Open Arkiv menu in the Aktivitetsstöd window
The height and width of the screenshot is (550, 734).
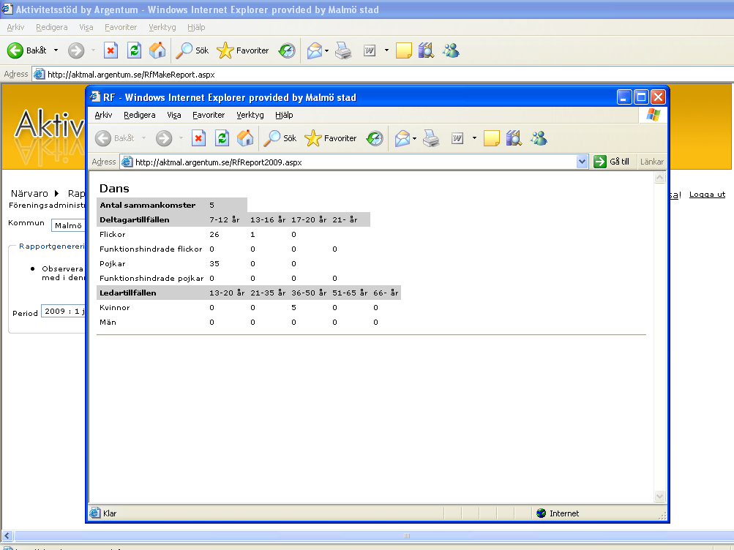15,27
